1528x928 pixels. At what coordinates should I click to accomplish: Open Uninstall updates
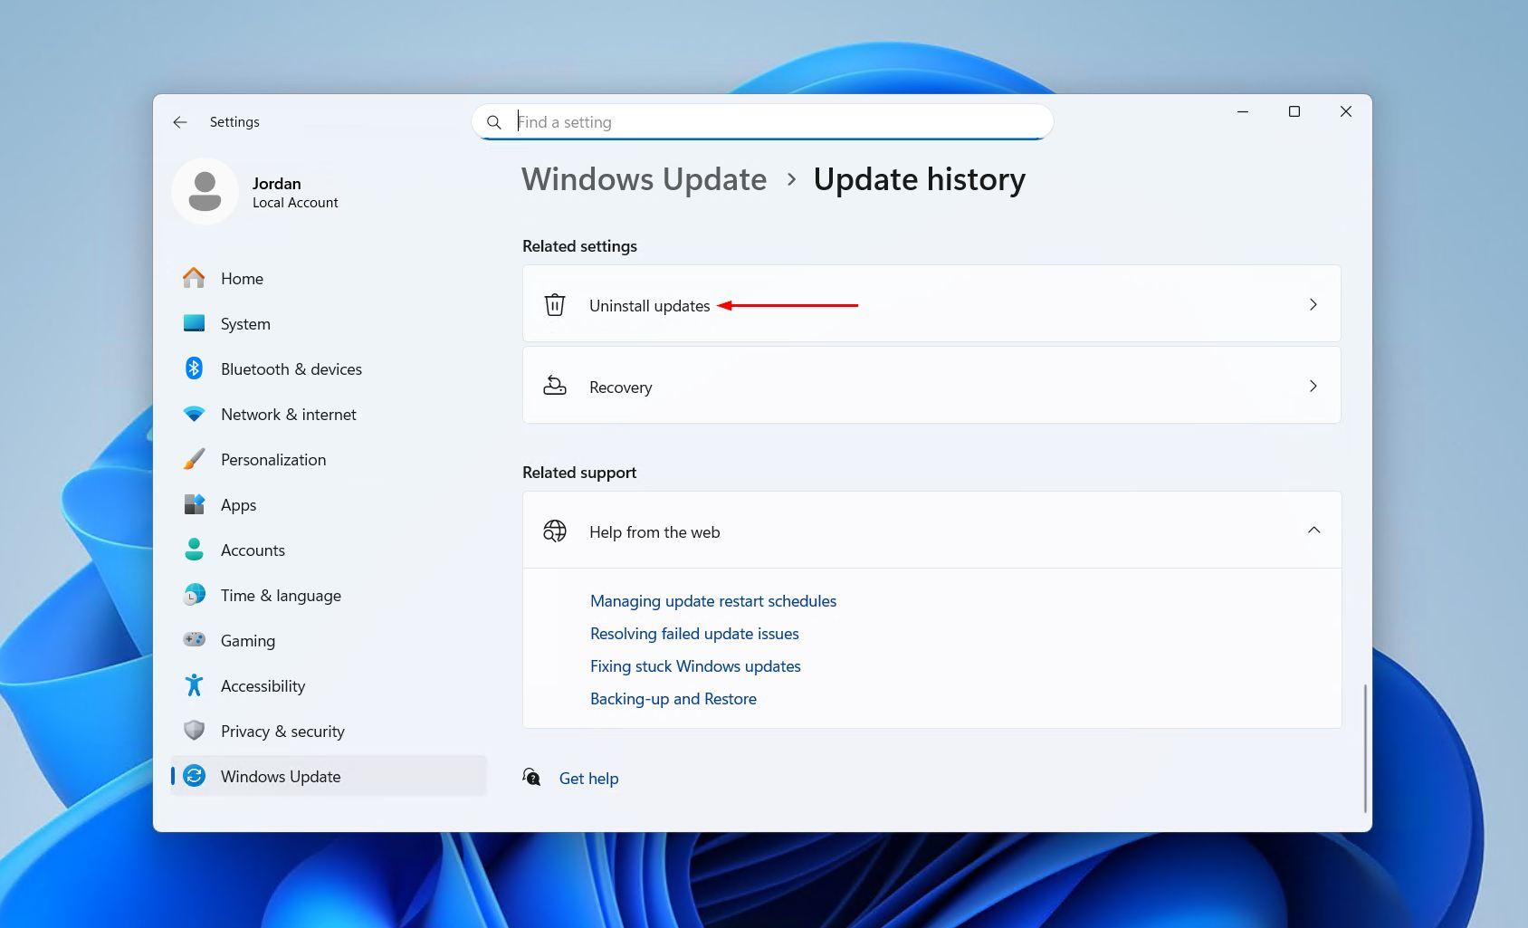point(931,303)
